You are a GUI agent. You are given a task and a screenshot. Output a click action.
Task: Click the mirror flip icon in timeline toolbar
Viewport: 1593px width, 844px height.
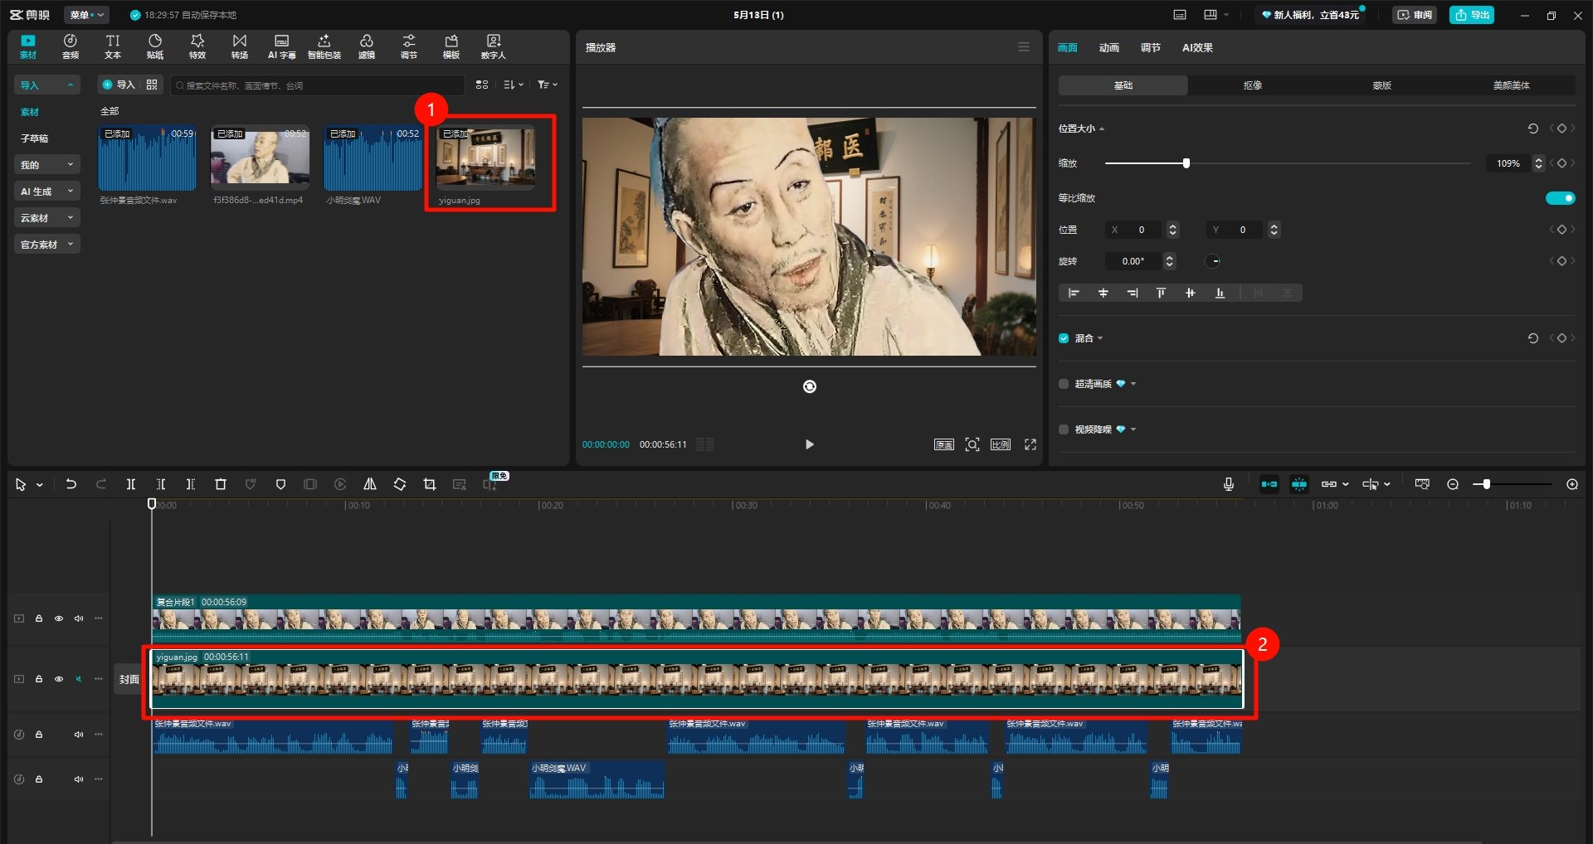pos(370,484)
